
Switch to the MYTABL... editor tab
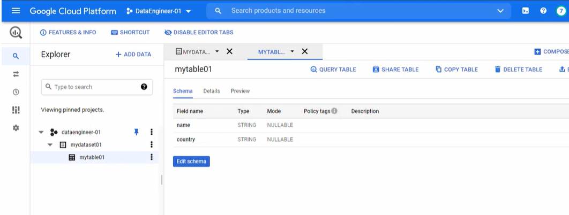pyautogui.click(x=272, y=52)
